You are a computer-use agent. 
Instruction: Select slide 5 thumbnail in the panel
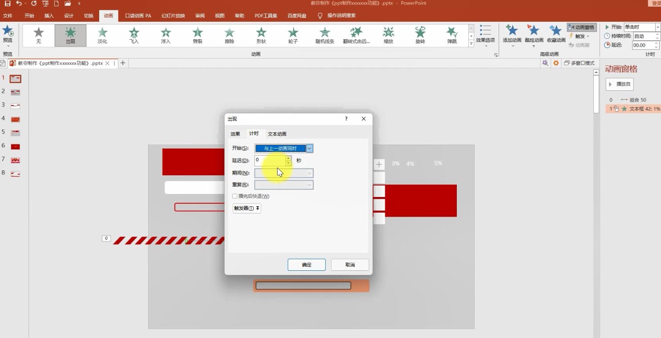point(15,133)
